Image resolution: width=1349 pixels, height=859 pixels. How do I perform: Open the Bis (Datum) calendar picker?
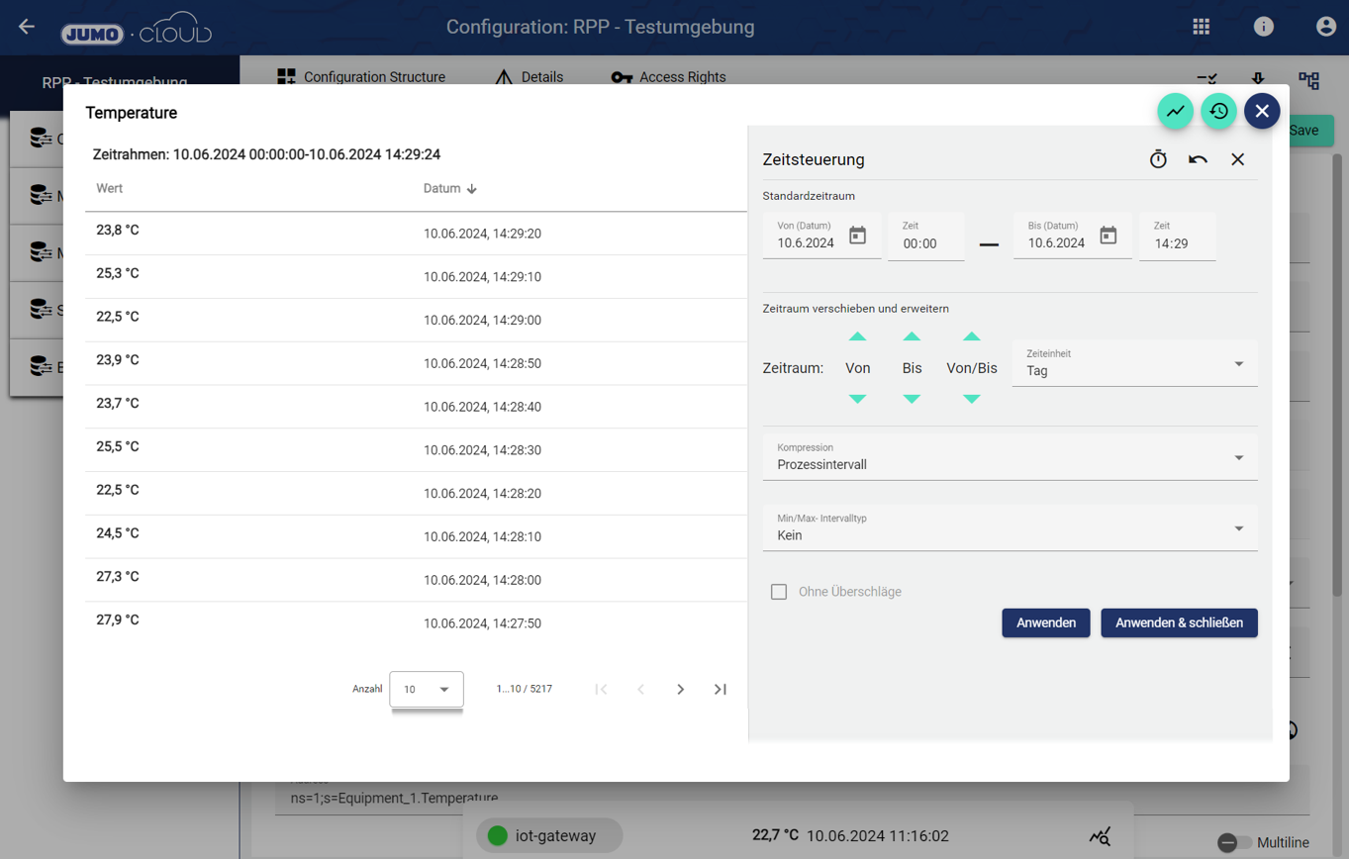[1108, 236]
